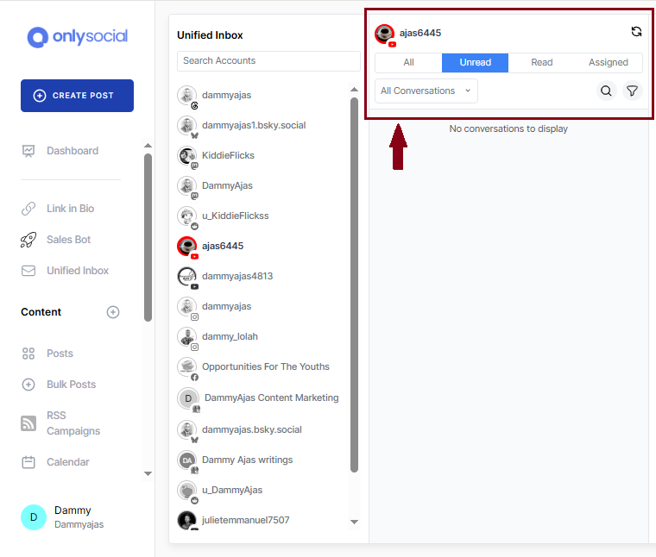656x557 pixels.
Task: Open the Dammy user profile avatar
Action: 34,517
